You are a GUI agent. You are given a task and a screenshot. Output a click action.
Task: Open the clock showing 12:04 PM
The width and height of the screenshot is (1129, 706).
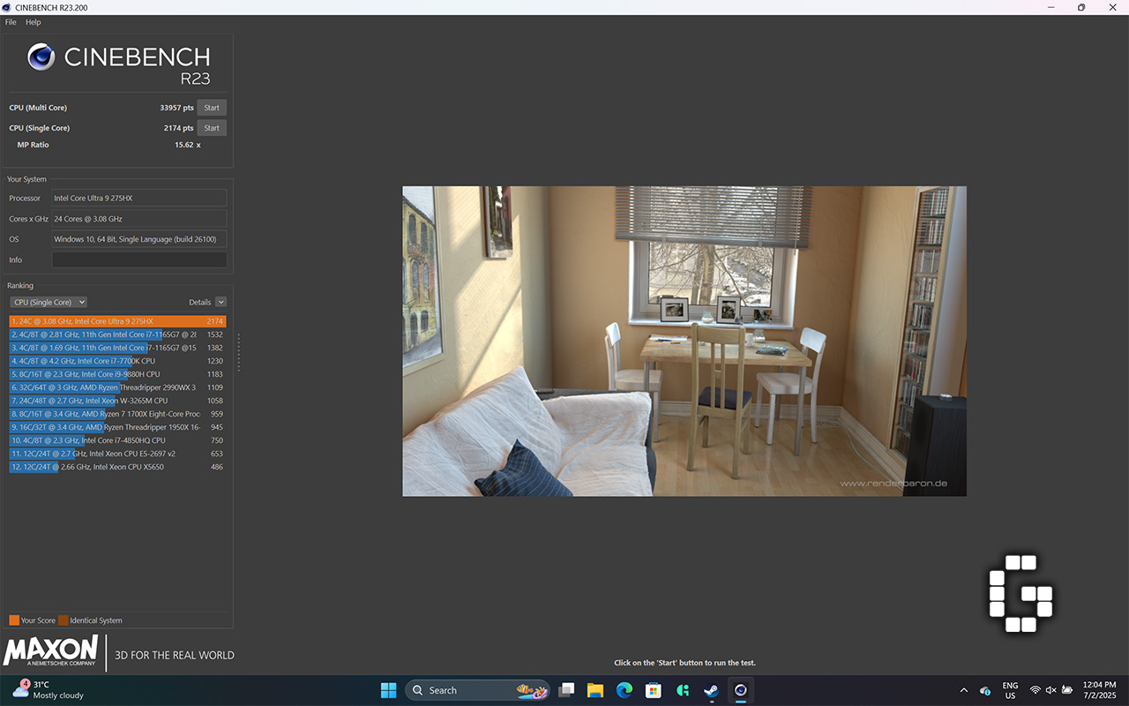tap(1098, 690)
